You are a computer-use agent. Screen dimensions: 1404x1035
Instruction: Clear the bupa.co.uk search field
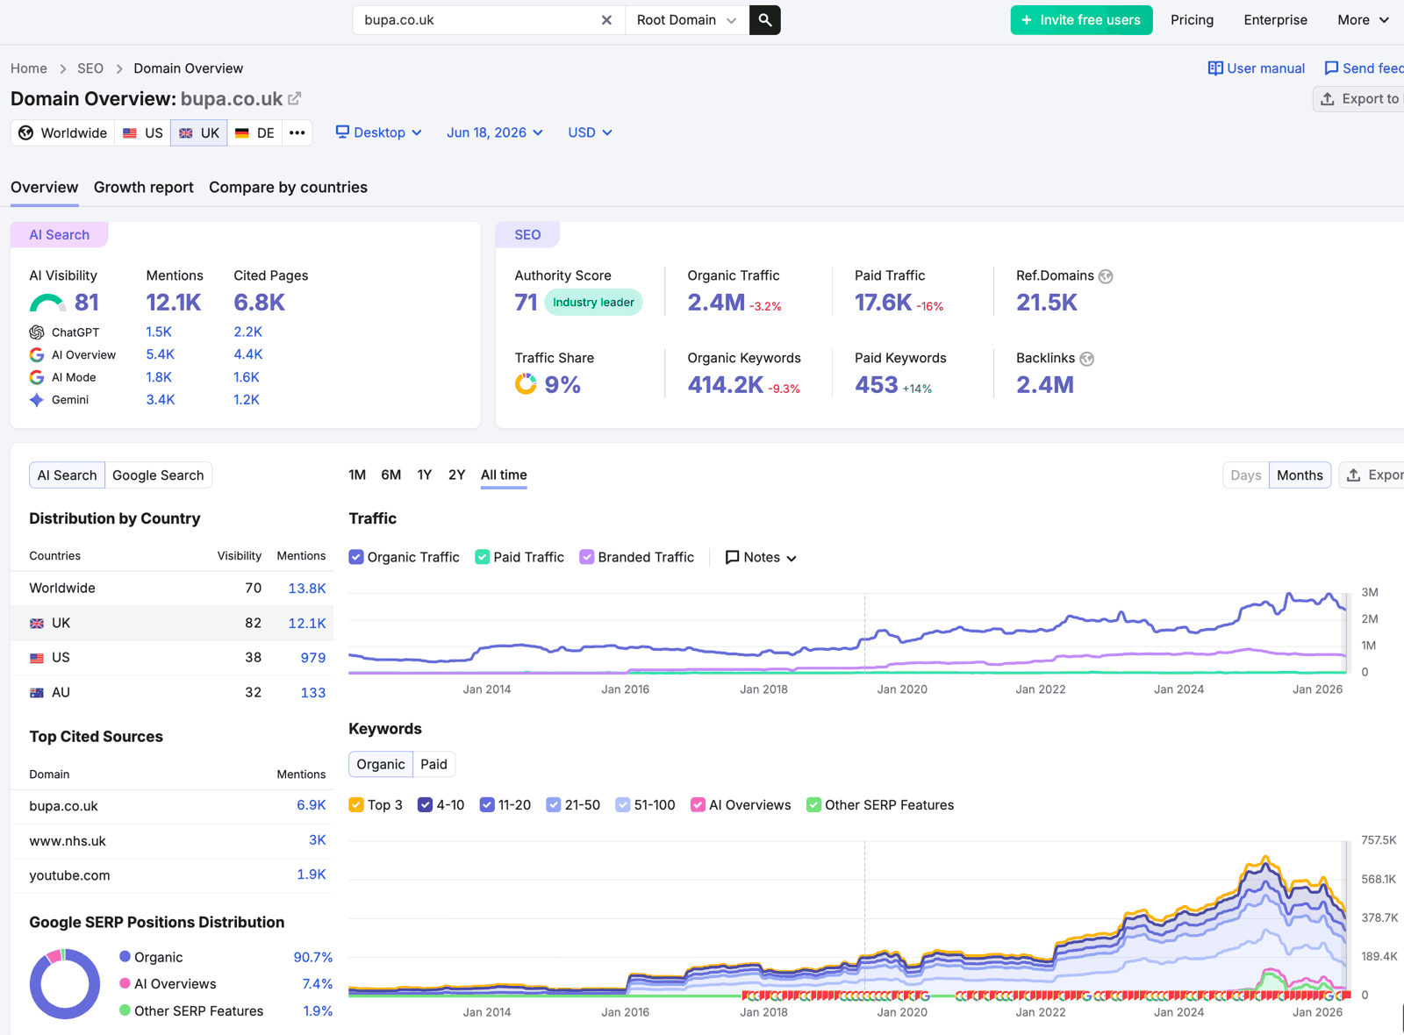tap(606, 20)
